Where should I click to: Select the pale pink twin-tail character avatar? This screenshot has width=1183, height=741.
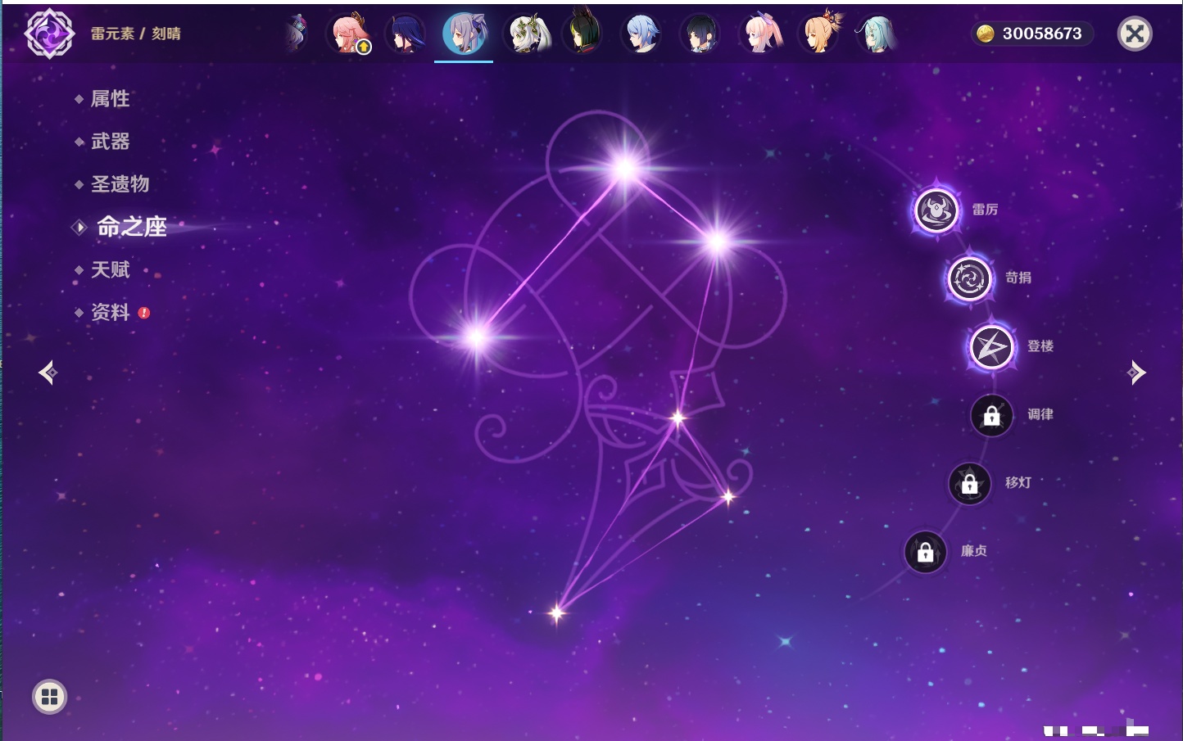(760, 34)
